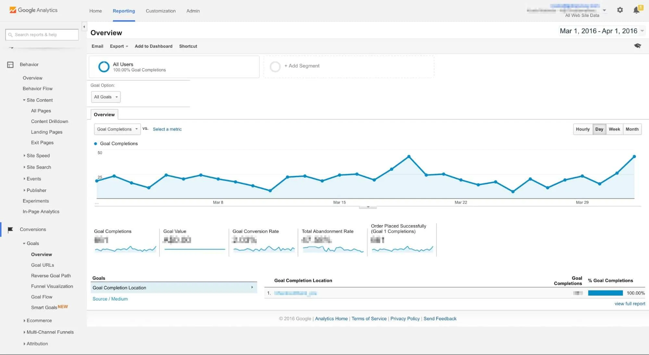Click the + Add Segment box
Screen dimensions: 649x355
[349, 67]
